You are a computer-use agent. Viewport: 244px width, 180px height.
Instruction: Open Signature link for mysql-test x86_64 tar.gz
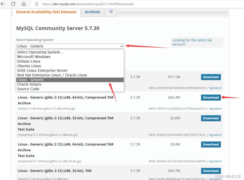coord(215,161)
